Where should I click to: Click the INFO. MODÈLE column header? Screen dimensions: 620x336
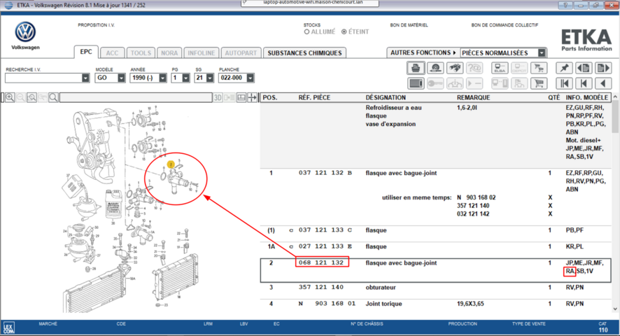pyautogui.click(x=587, y=97)
